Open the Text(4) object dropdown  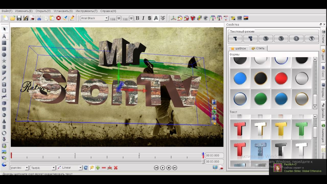[x=53, y=168]
